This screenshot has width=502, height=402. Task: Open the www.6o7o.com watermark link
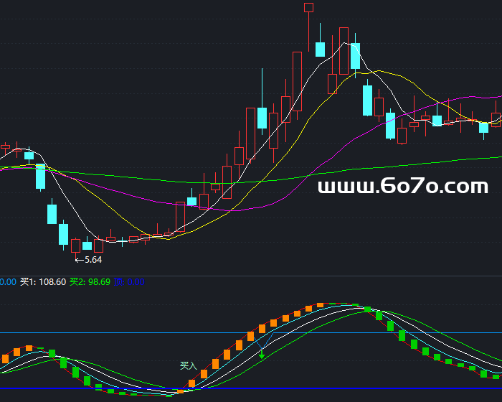(x=402, y=187)
